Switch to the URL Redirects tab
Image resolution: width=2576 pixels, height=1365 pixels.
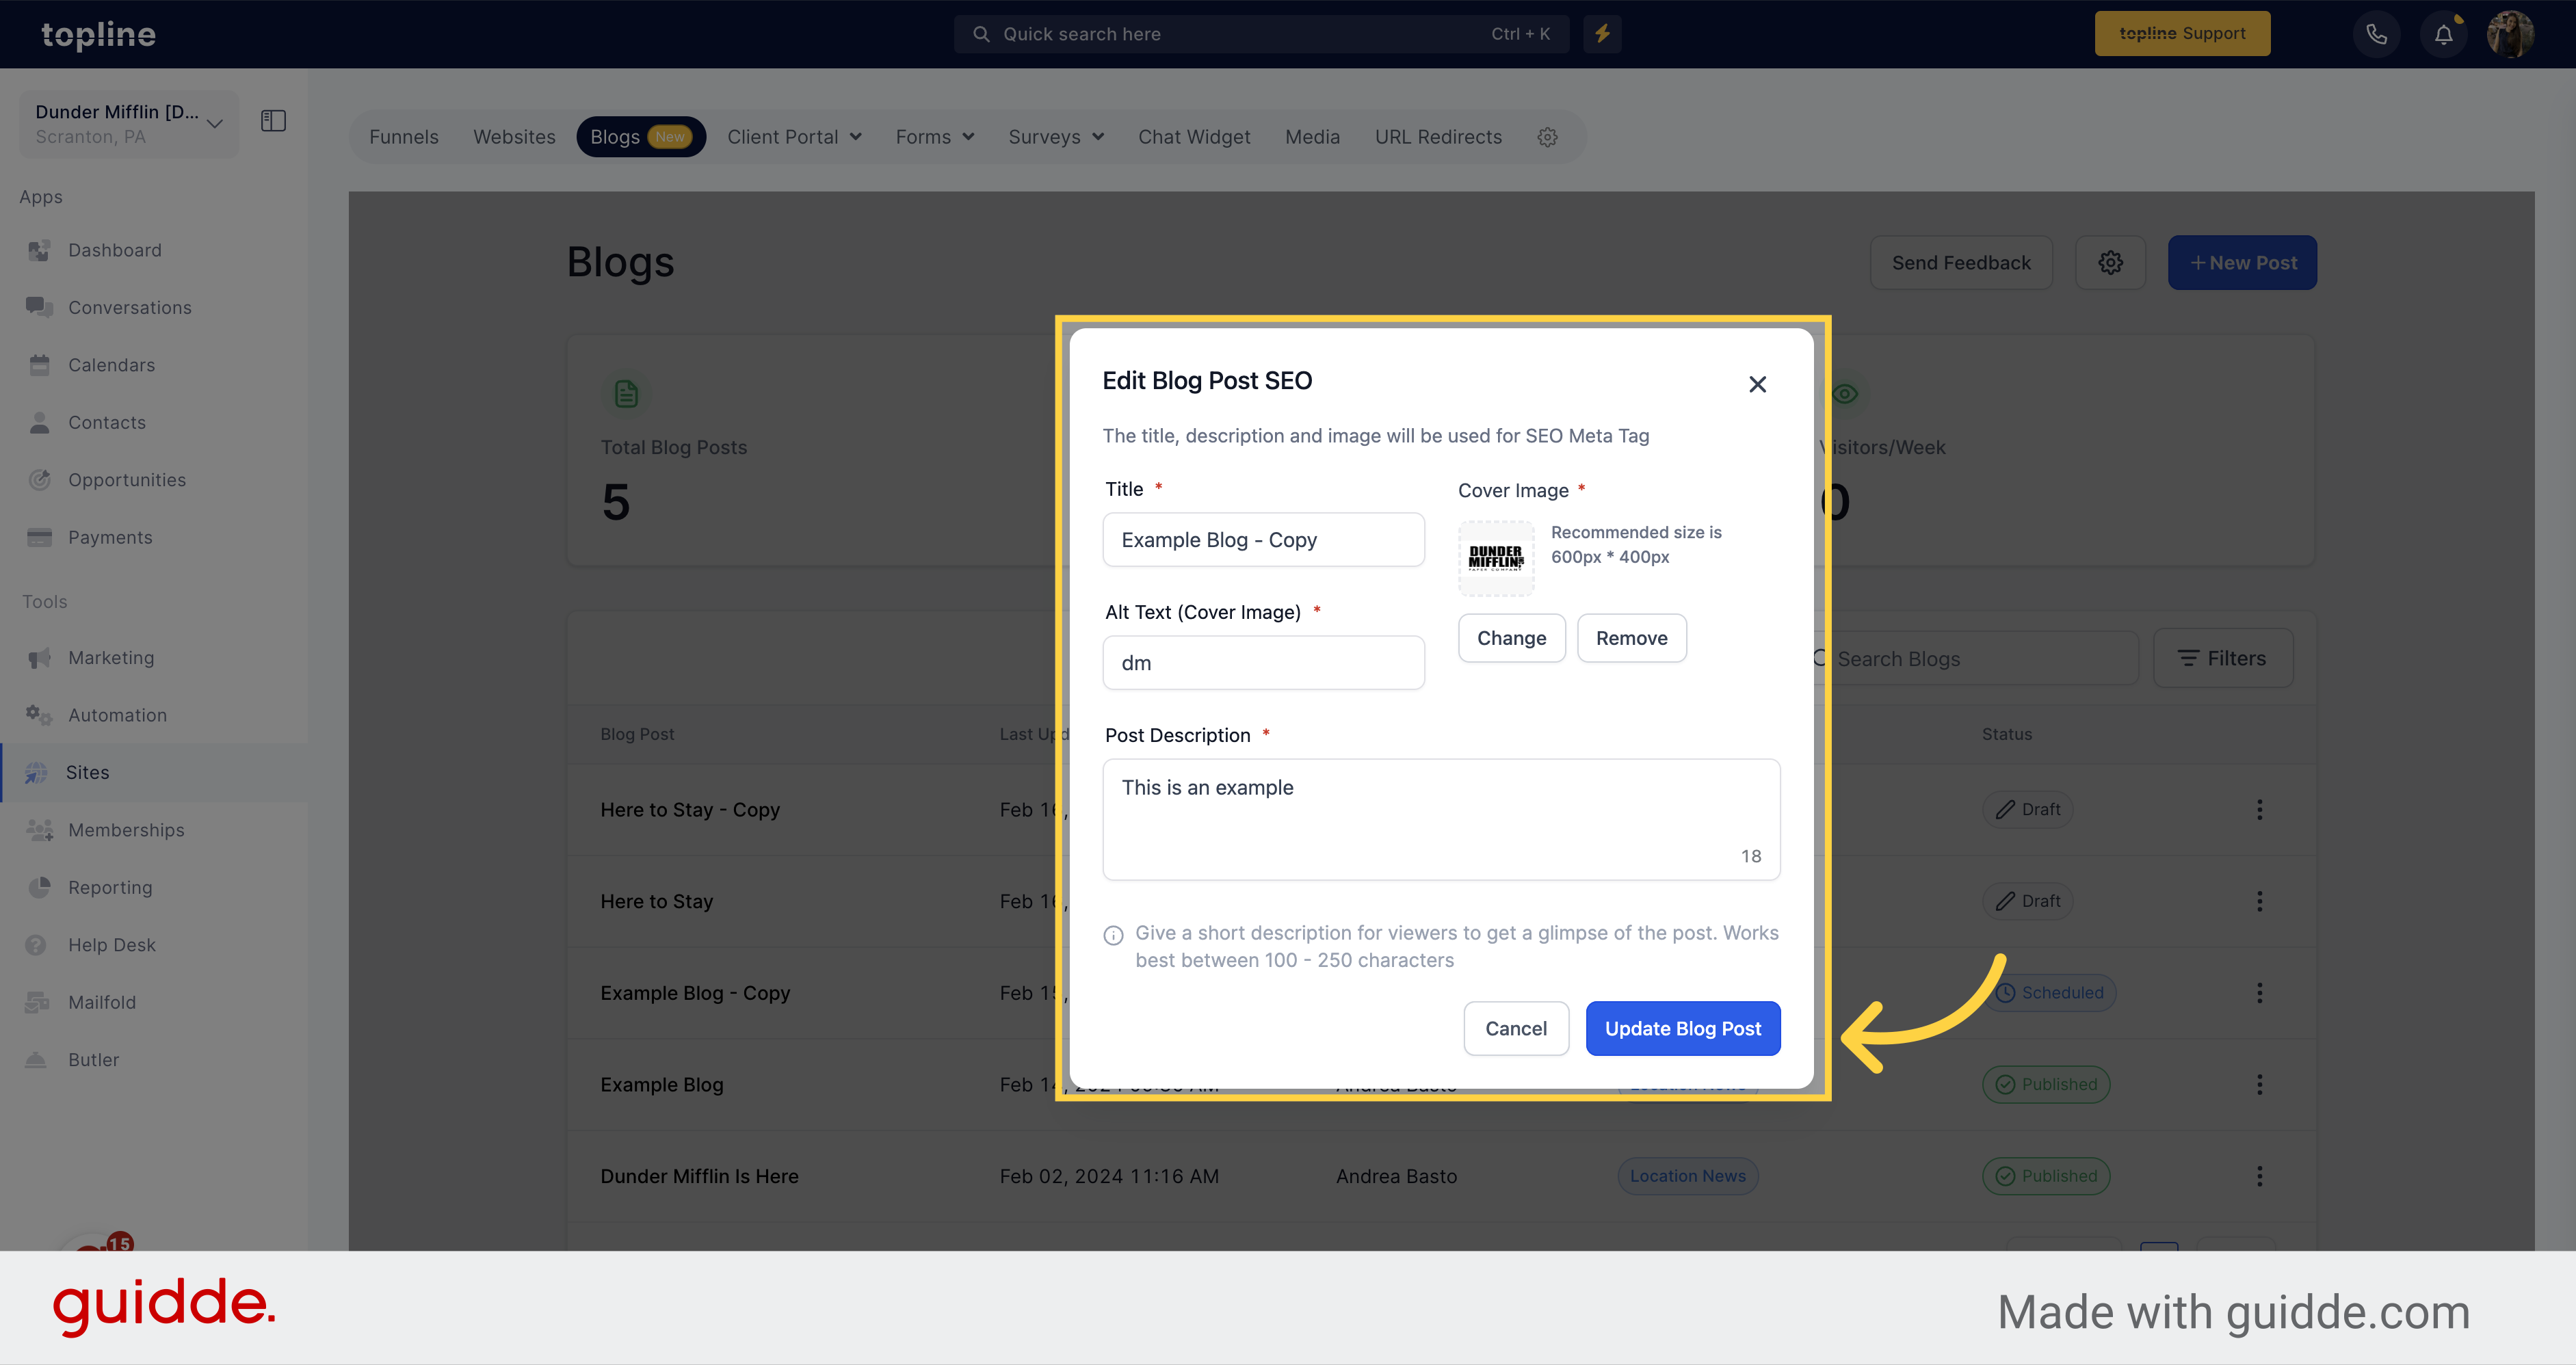click(x=1438, y=137)
